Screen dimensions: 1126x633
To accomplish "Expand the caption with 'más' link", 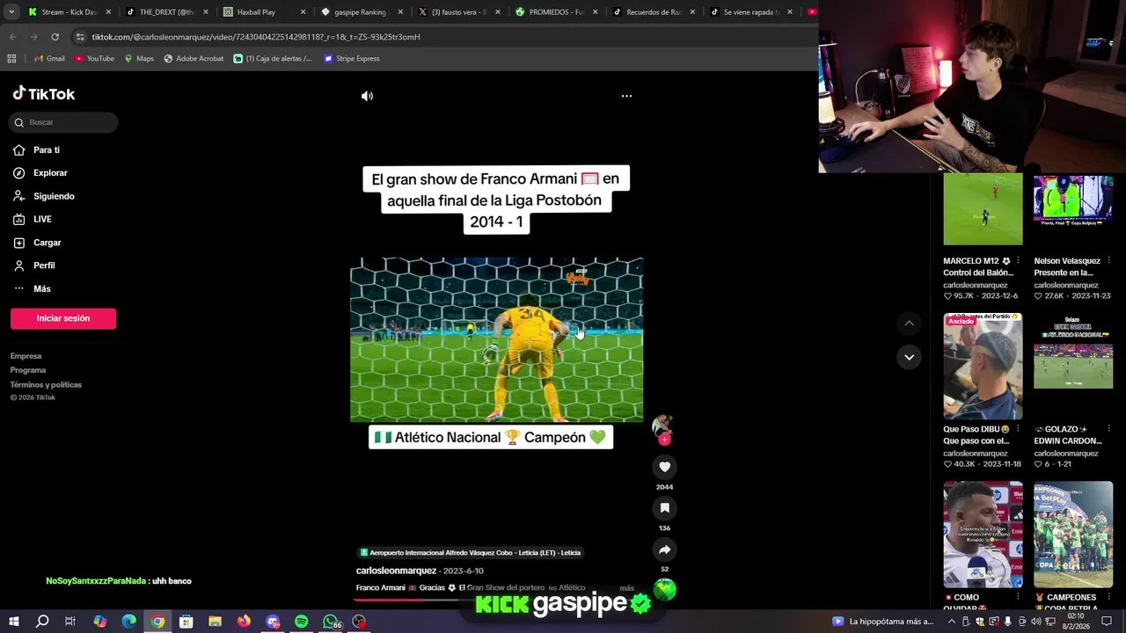I will tap(626, 587).
